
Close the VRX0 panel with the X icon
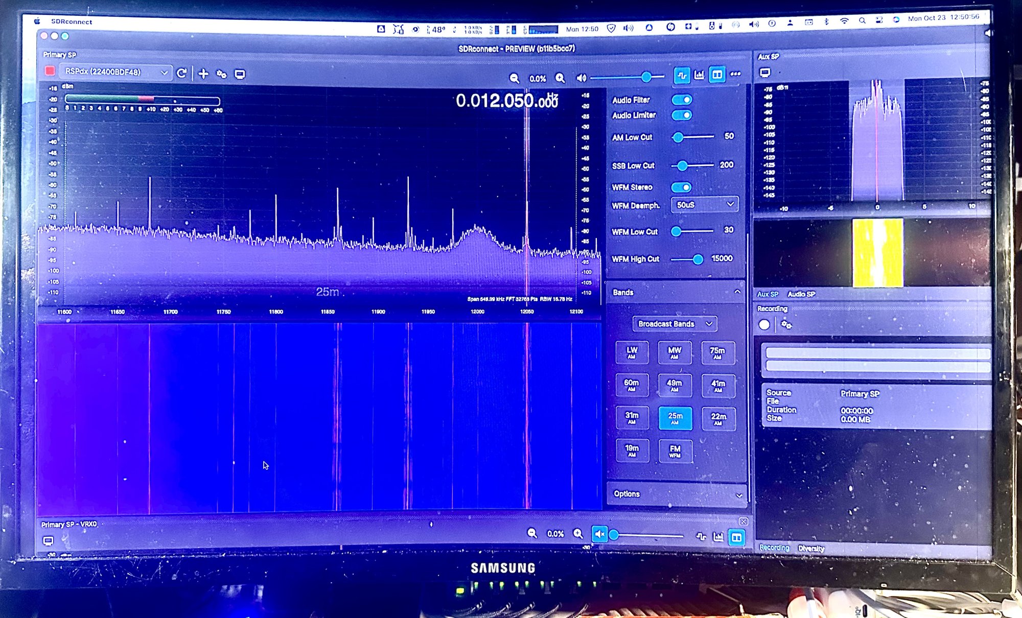pos(744,521)
